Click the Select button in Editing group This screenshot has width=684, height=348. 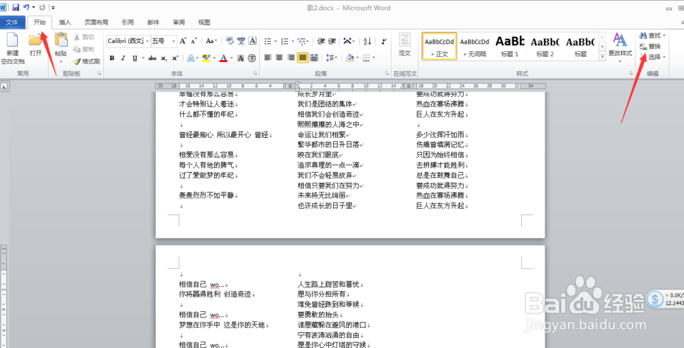tap(653, 57)
